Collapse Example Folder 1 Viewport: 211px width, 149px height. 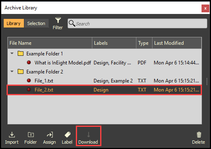[12, 53]
